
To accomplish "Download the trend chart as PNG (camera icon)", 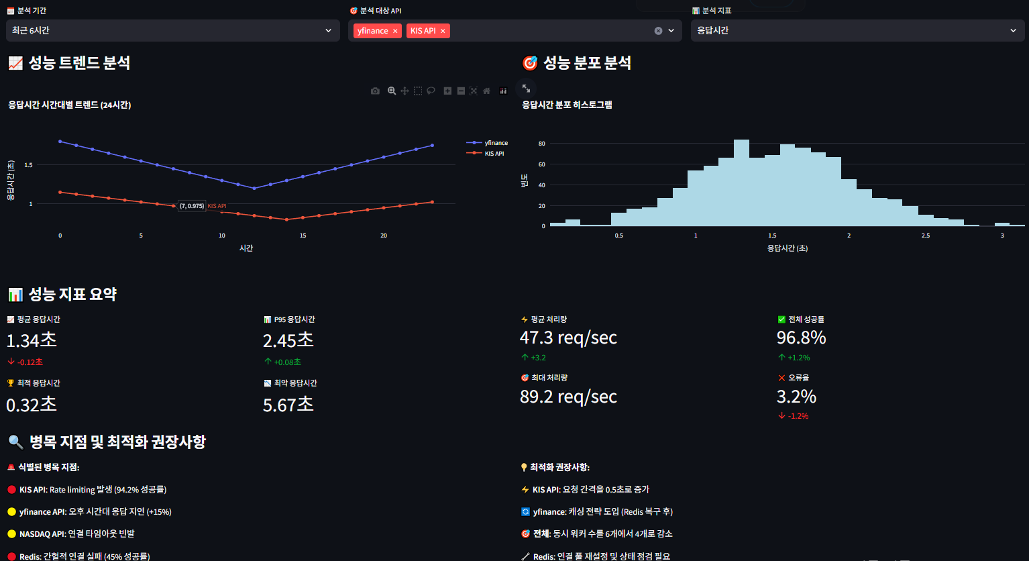I will (x=375, y=91).
